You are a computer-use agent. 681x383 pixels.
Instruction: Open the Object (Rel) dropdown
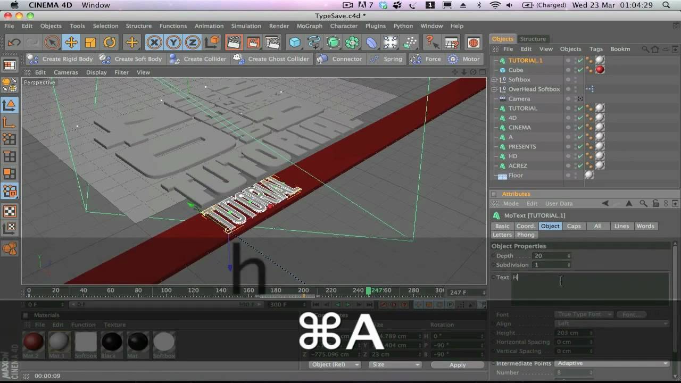[x=335, y=365]
